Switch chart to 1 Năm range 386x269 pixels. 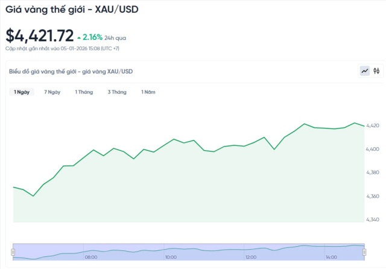pyautogui.click(x=148, y=92)
